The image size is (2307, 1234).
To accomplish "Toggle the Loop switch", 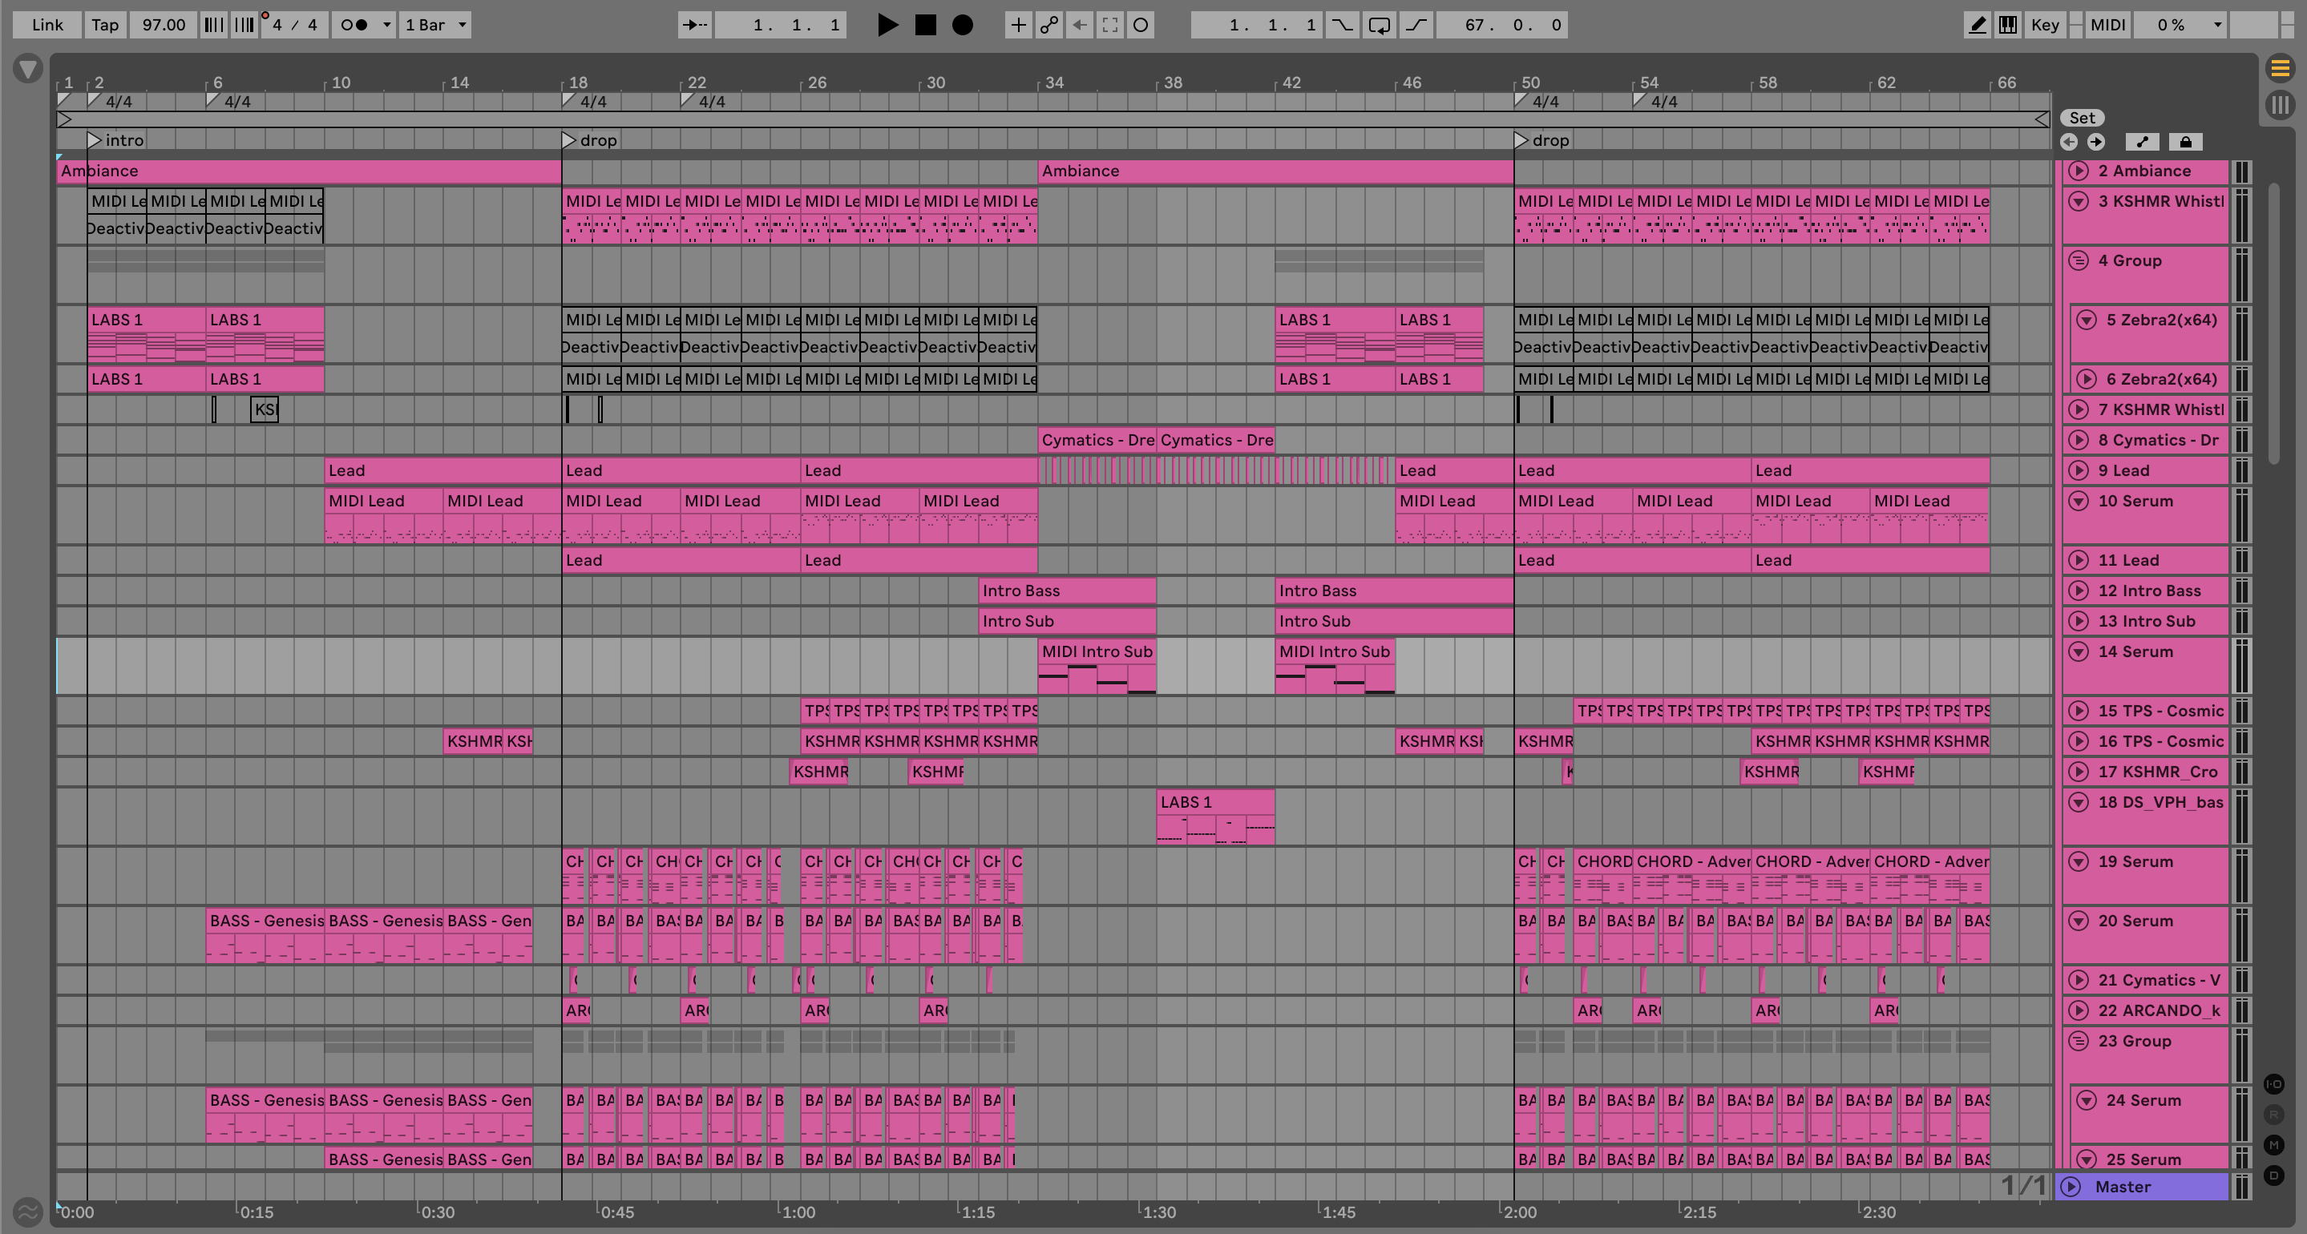I will point(1380,25).
